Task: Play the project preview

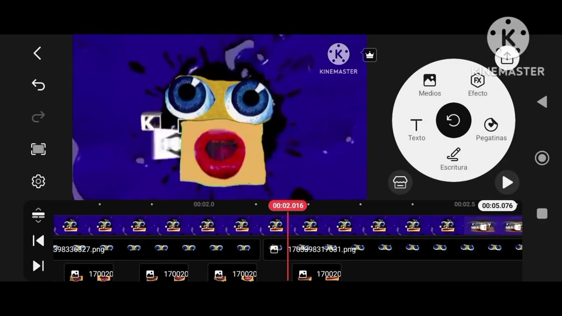Action: [x=507, y=183]
